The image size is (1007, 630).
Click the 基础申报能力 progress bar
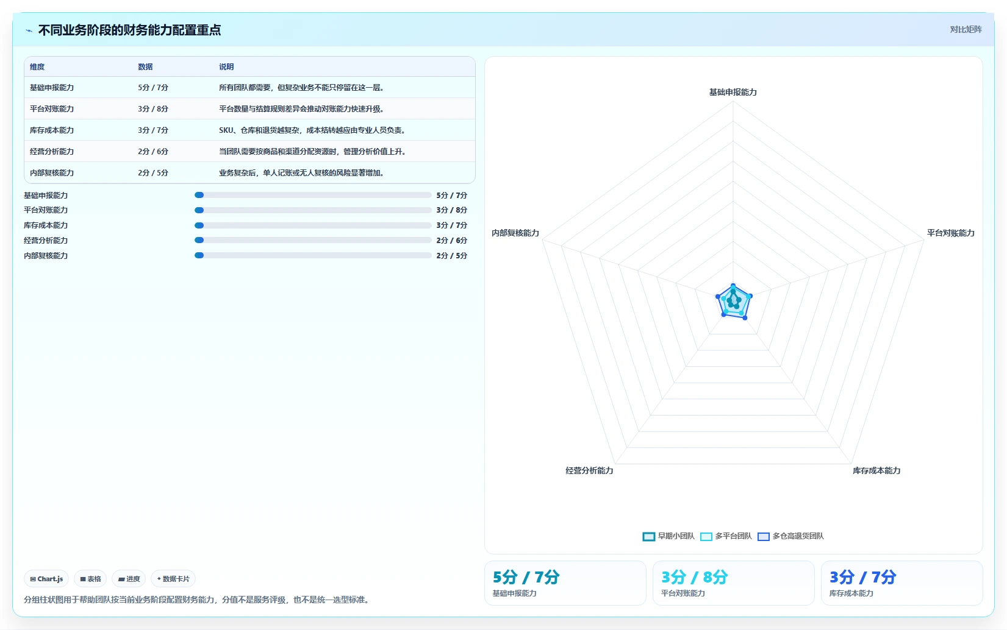313,195
